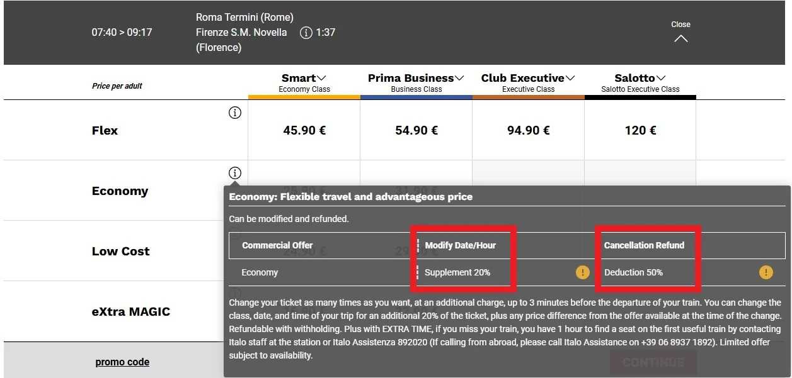Click the travel duration info icon

click(306, 33)
